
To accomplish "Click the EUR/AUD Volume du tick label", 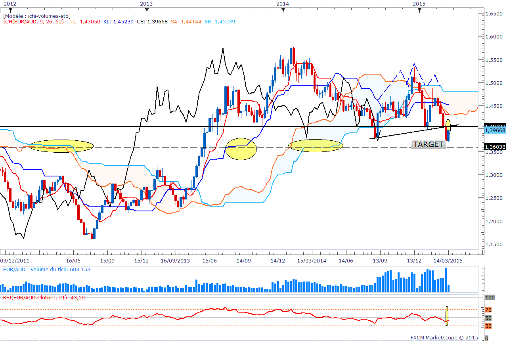I will [47, 270].
